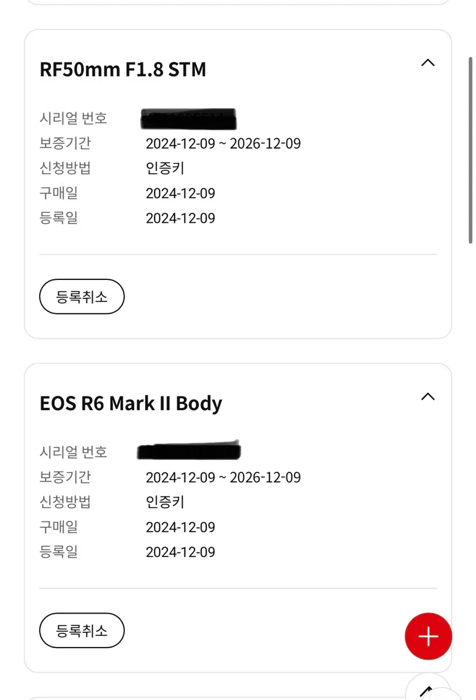Click the 등록일 date in the RF50mm card
The height and width of the screenshot is (700, 476).
180,218
